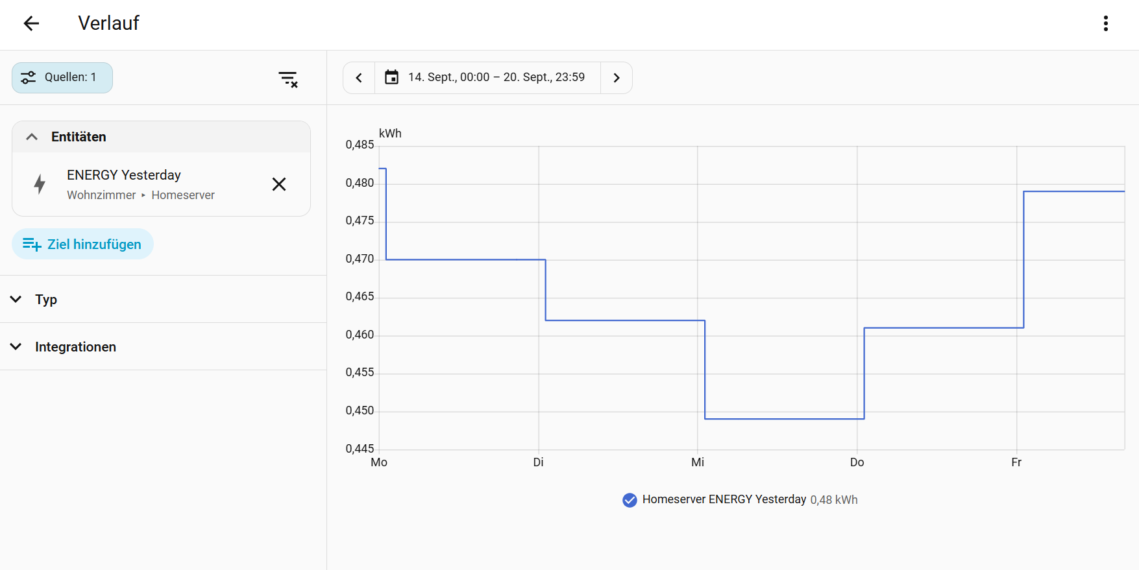This screenshot has height=570, width=1139.
Task: Remove ENERGY Yesterday entity
Action: coord(279,184)
